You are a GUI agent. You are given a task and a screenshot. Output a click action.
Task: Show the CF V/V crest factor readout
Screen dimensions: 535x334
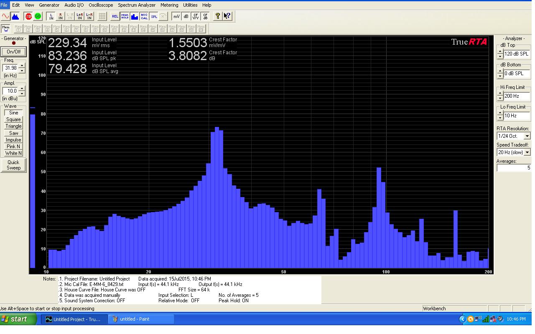(x=196, y=16)
